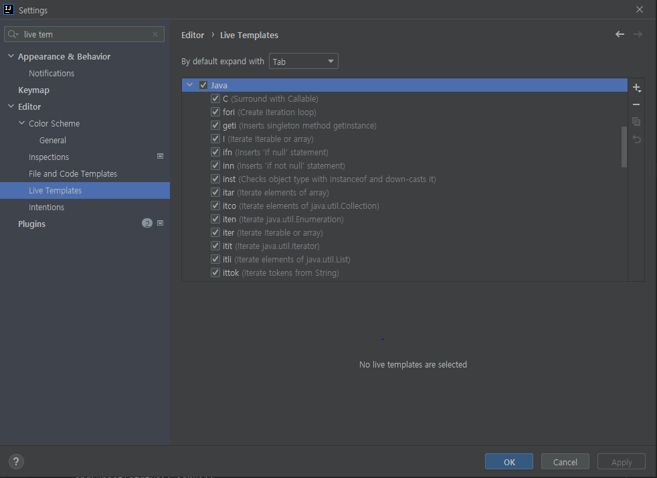The height and width of the screenshot is (478, 657).
Task: Click the back navigation arrow
Action: click(620, 34)
